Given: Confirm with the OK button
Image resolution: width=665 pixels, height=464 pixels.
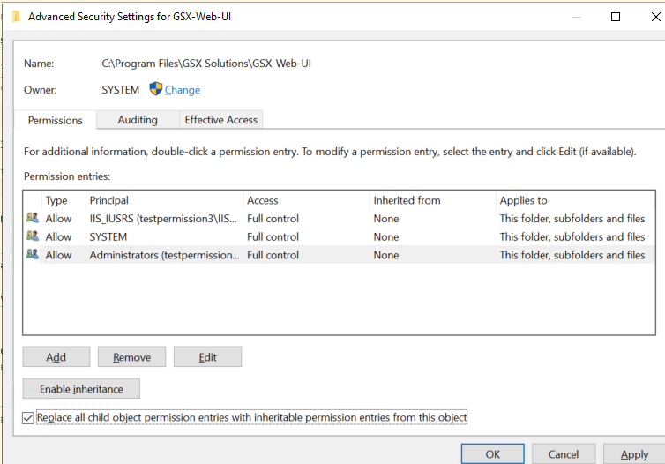Looking at the screenshot, I should 493,454.
